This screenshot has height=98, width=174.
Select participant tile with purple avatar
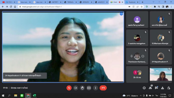137,20
